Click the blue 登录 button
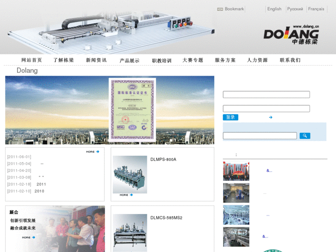The width and height of the screenshot is (336, 252). coord(231,117)
